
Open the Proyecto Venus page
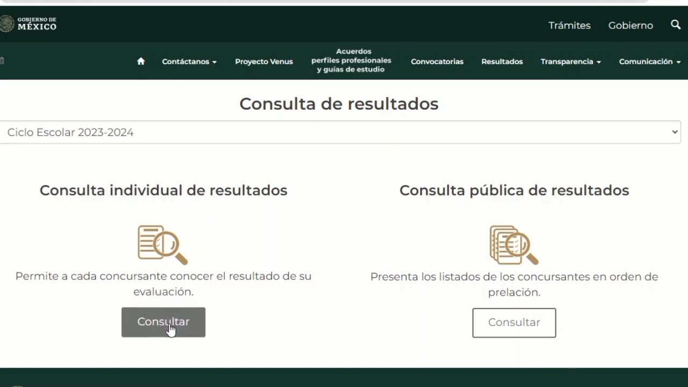[x=264, y=61]
